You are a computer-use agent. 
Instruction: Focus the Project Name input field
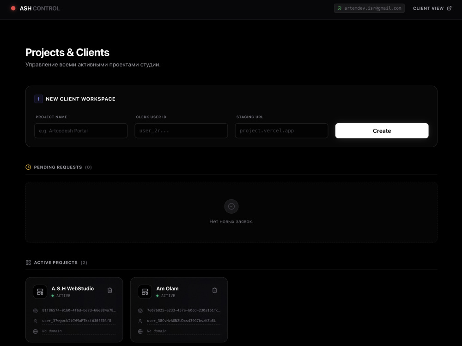[x=81, y=131]
